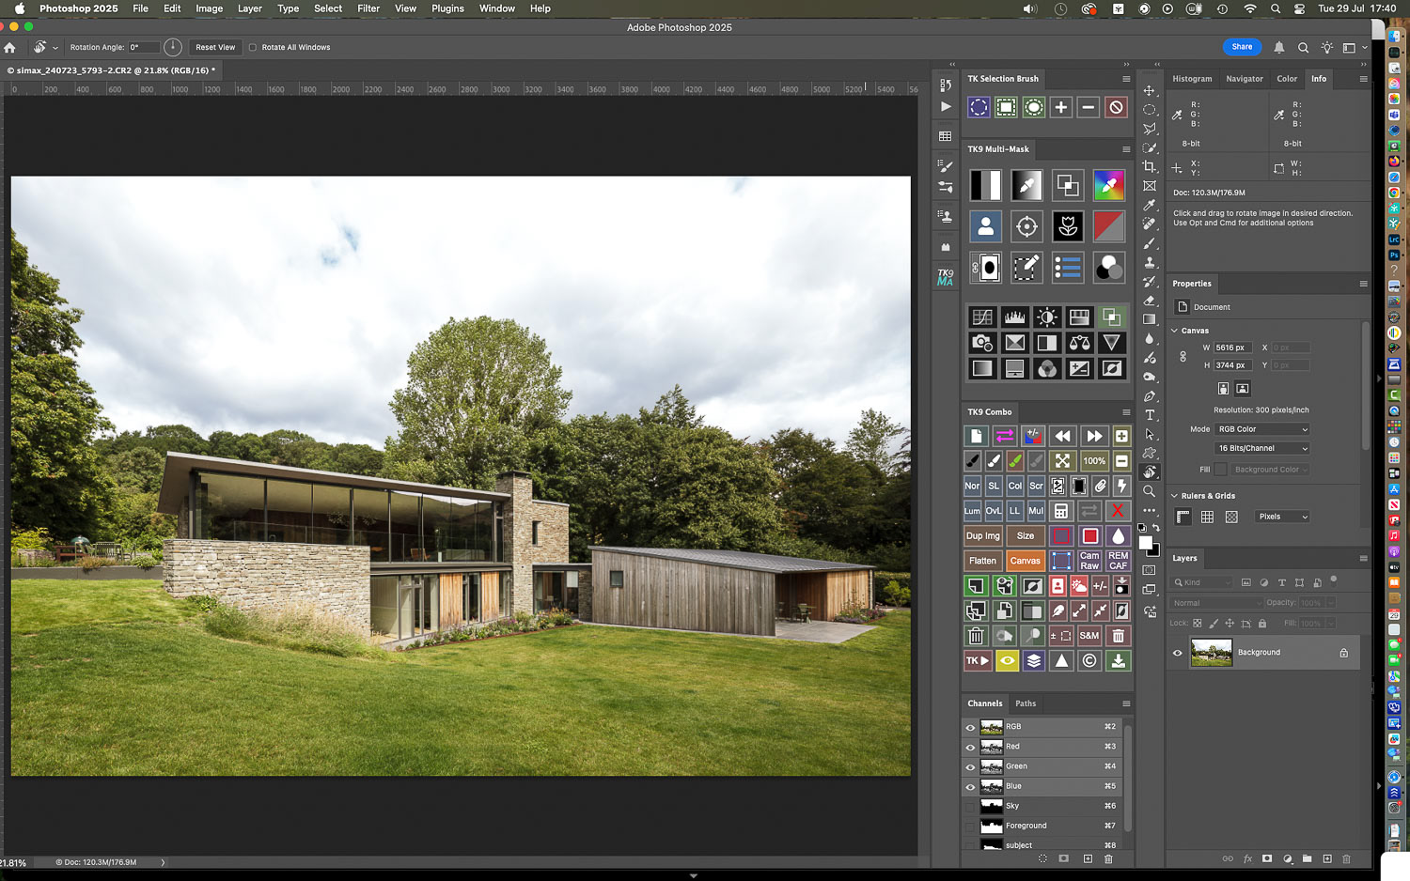
Task: Click the rainbow color eyedropper icon in Multi-Mask
Action: (1109, 185)
